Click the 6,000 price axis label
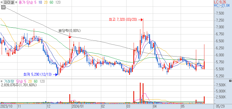This screenshot has height=109, width=232. tap(220, 55)
